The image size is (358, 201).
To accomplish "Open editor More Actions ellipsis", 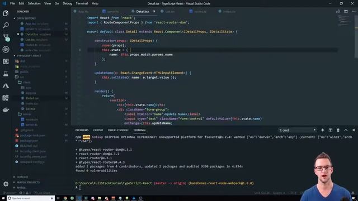I will point(354,11).
